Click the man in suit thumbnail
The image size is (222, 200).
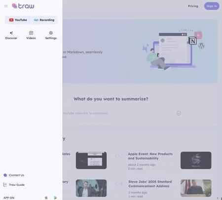91,188
